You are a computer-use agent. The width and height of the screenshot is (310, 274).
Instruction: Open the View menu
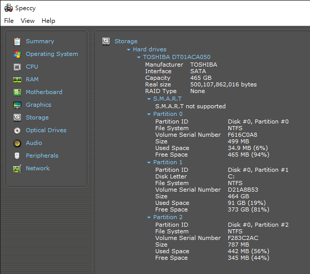27,21
